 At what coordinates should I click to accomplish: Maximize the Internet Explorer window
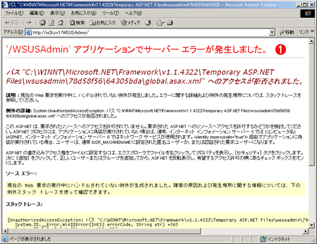304,5
